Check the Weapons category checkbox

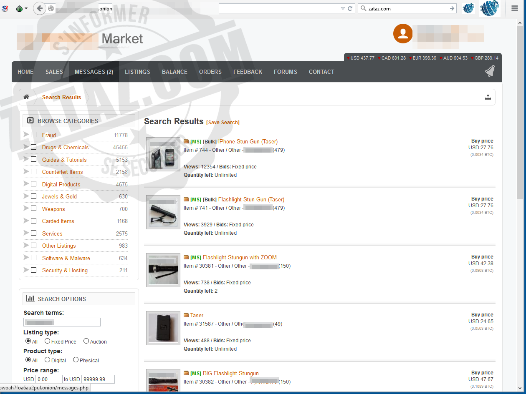[x=34, y=208]
